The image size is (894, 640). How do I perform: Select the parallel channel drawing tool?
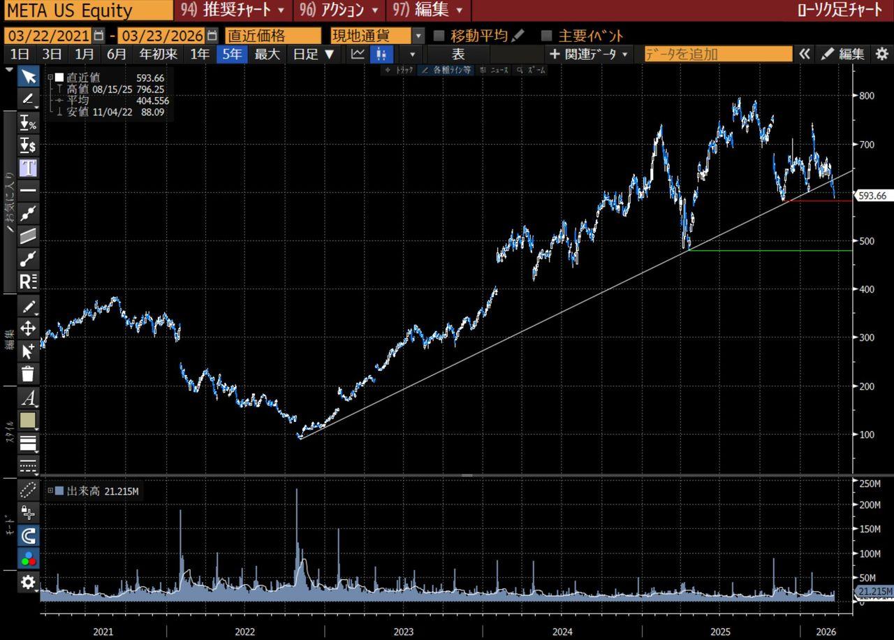(x=28, y=236)
